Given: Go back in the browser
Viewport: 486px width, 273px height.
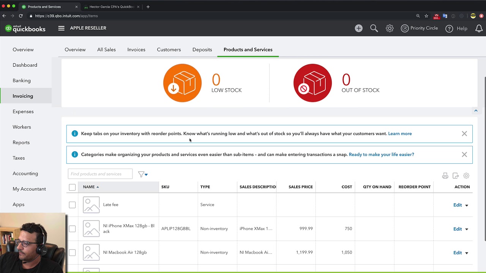Looking at the screenshot, I should tap(4, 16).
